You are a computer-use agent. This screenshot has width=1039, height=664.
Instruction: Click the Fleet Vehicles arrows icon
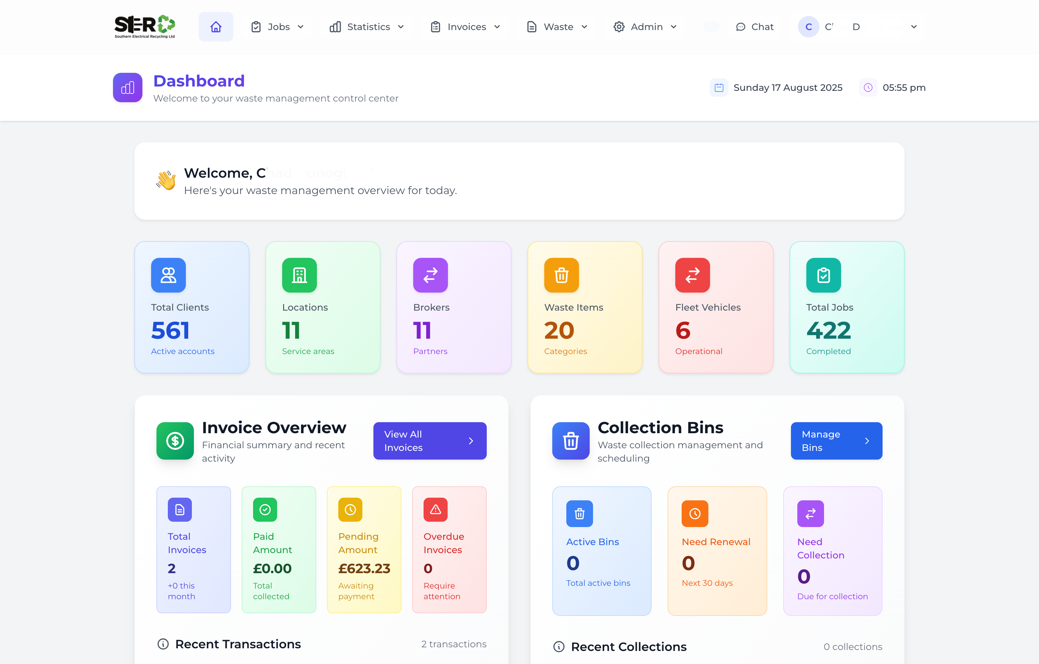(692, 275)
